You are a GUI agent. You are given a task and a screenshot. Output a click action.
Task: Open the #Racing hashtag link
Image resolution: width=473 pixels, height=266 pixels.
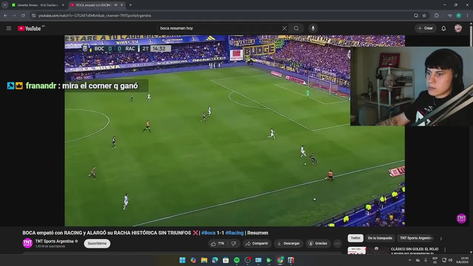[234, 233]
